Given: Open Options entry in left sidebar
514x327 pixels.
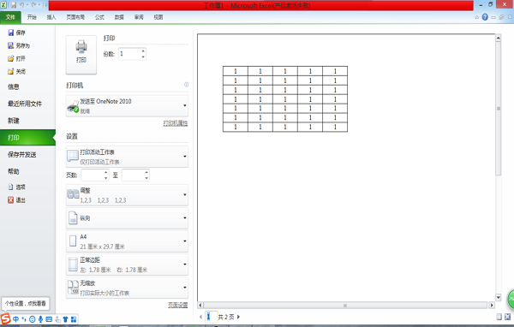Looking at the screenshot, I should (x=17, y=187).
